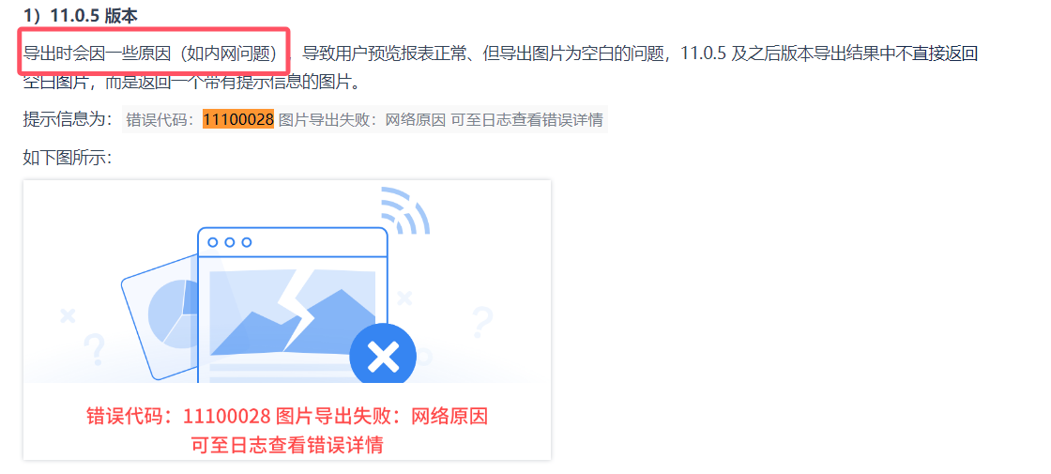Select the orange highlighted 11100028 code
This screenshot has height=474, width=1051.
click(238, 120)
